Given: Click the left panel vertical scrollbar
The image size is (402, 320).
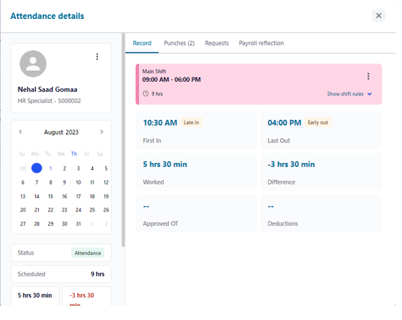Looking at the screenshot, I should click(x=123, y=140).
